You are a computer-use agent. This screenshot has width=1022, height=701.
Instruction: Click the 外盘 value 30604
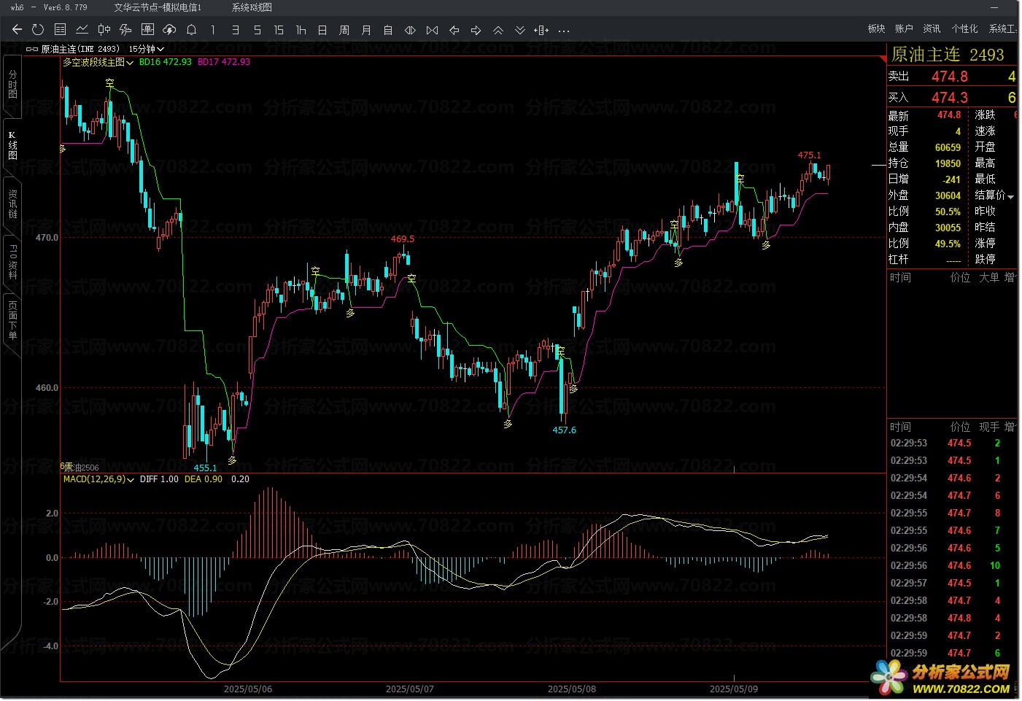click(x=948, y=195)
